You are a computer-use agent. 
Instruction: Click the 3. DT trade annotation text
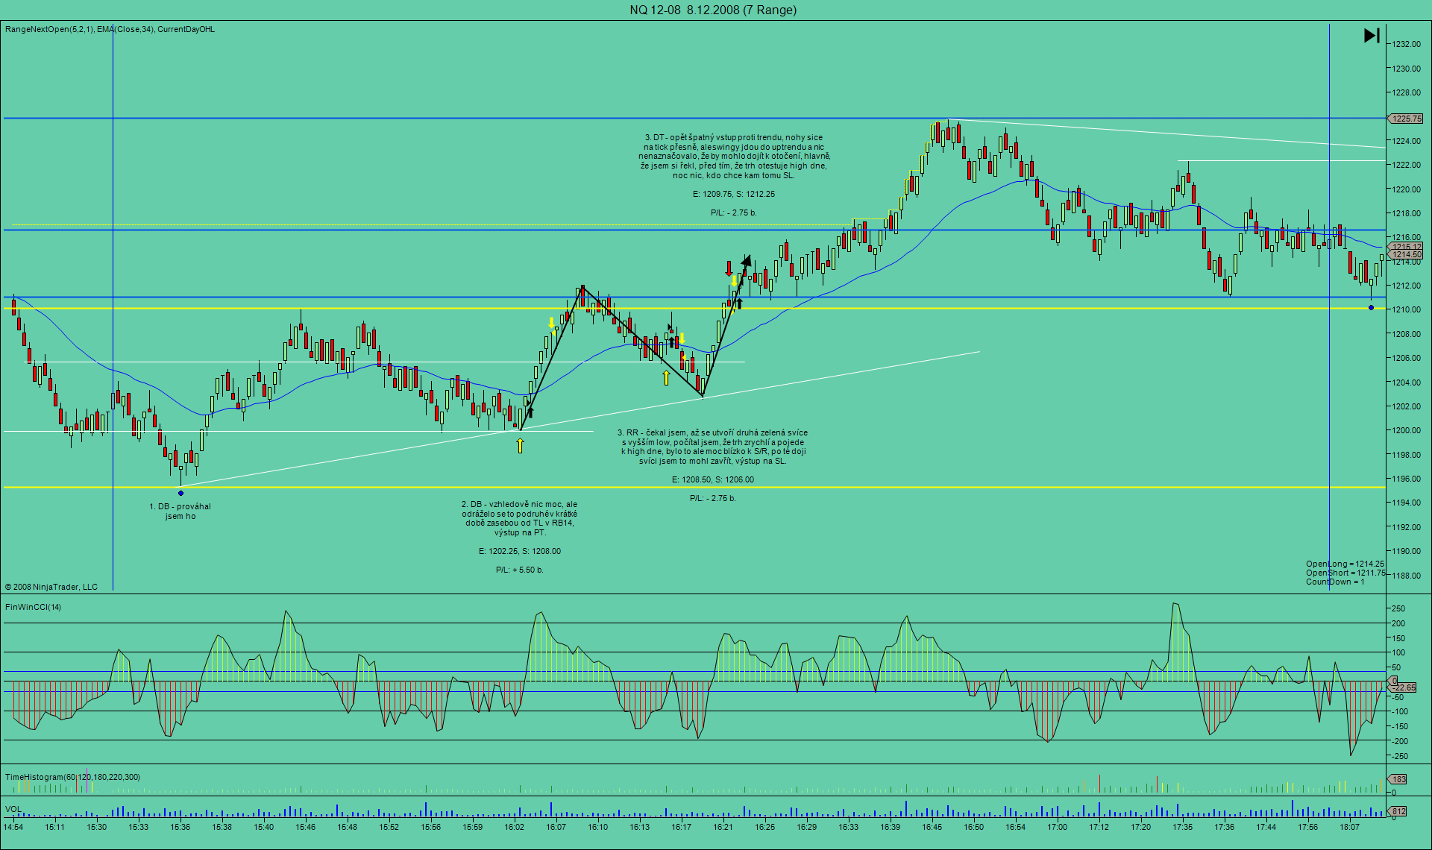tap(734, 157)
